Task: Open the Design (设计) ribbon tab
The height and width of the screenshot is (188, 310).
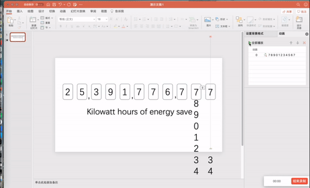Action: click(x=41, y=11)
